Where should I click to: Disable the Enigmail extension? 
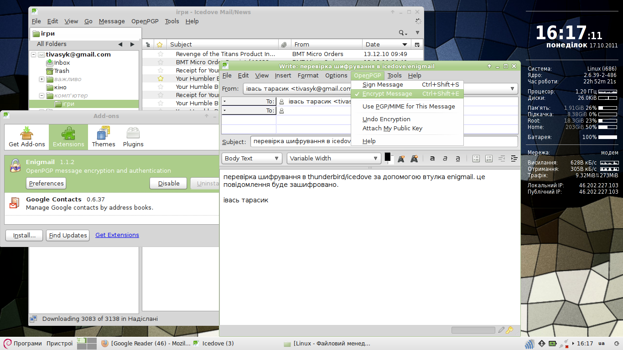click(169, 183)
